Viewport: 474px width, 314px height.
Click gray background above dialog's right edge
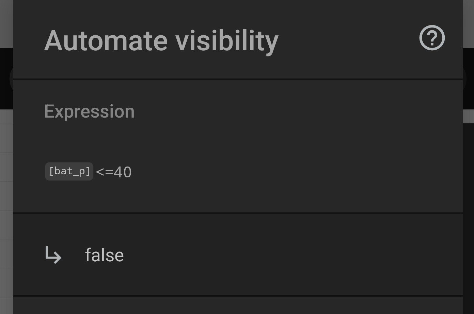pos(468,24)
